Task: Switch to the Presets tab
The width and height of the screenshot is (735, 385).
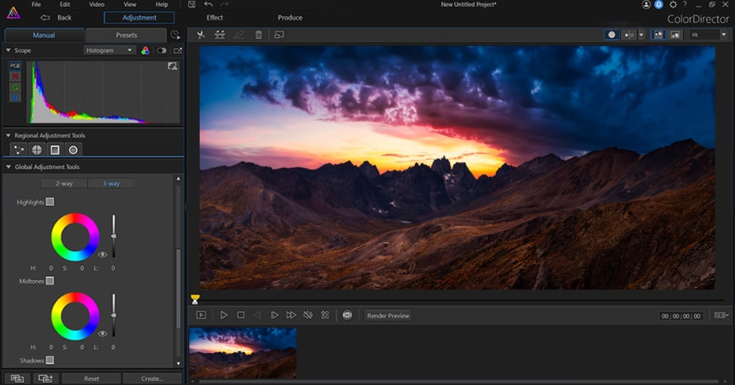Action: click(x=126, y=35)
